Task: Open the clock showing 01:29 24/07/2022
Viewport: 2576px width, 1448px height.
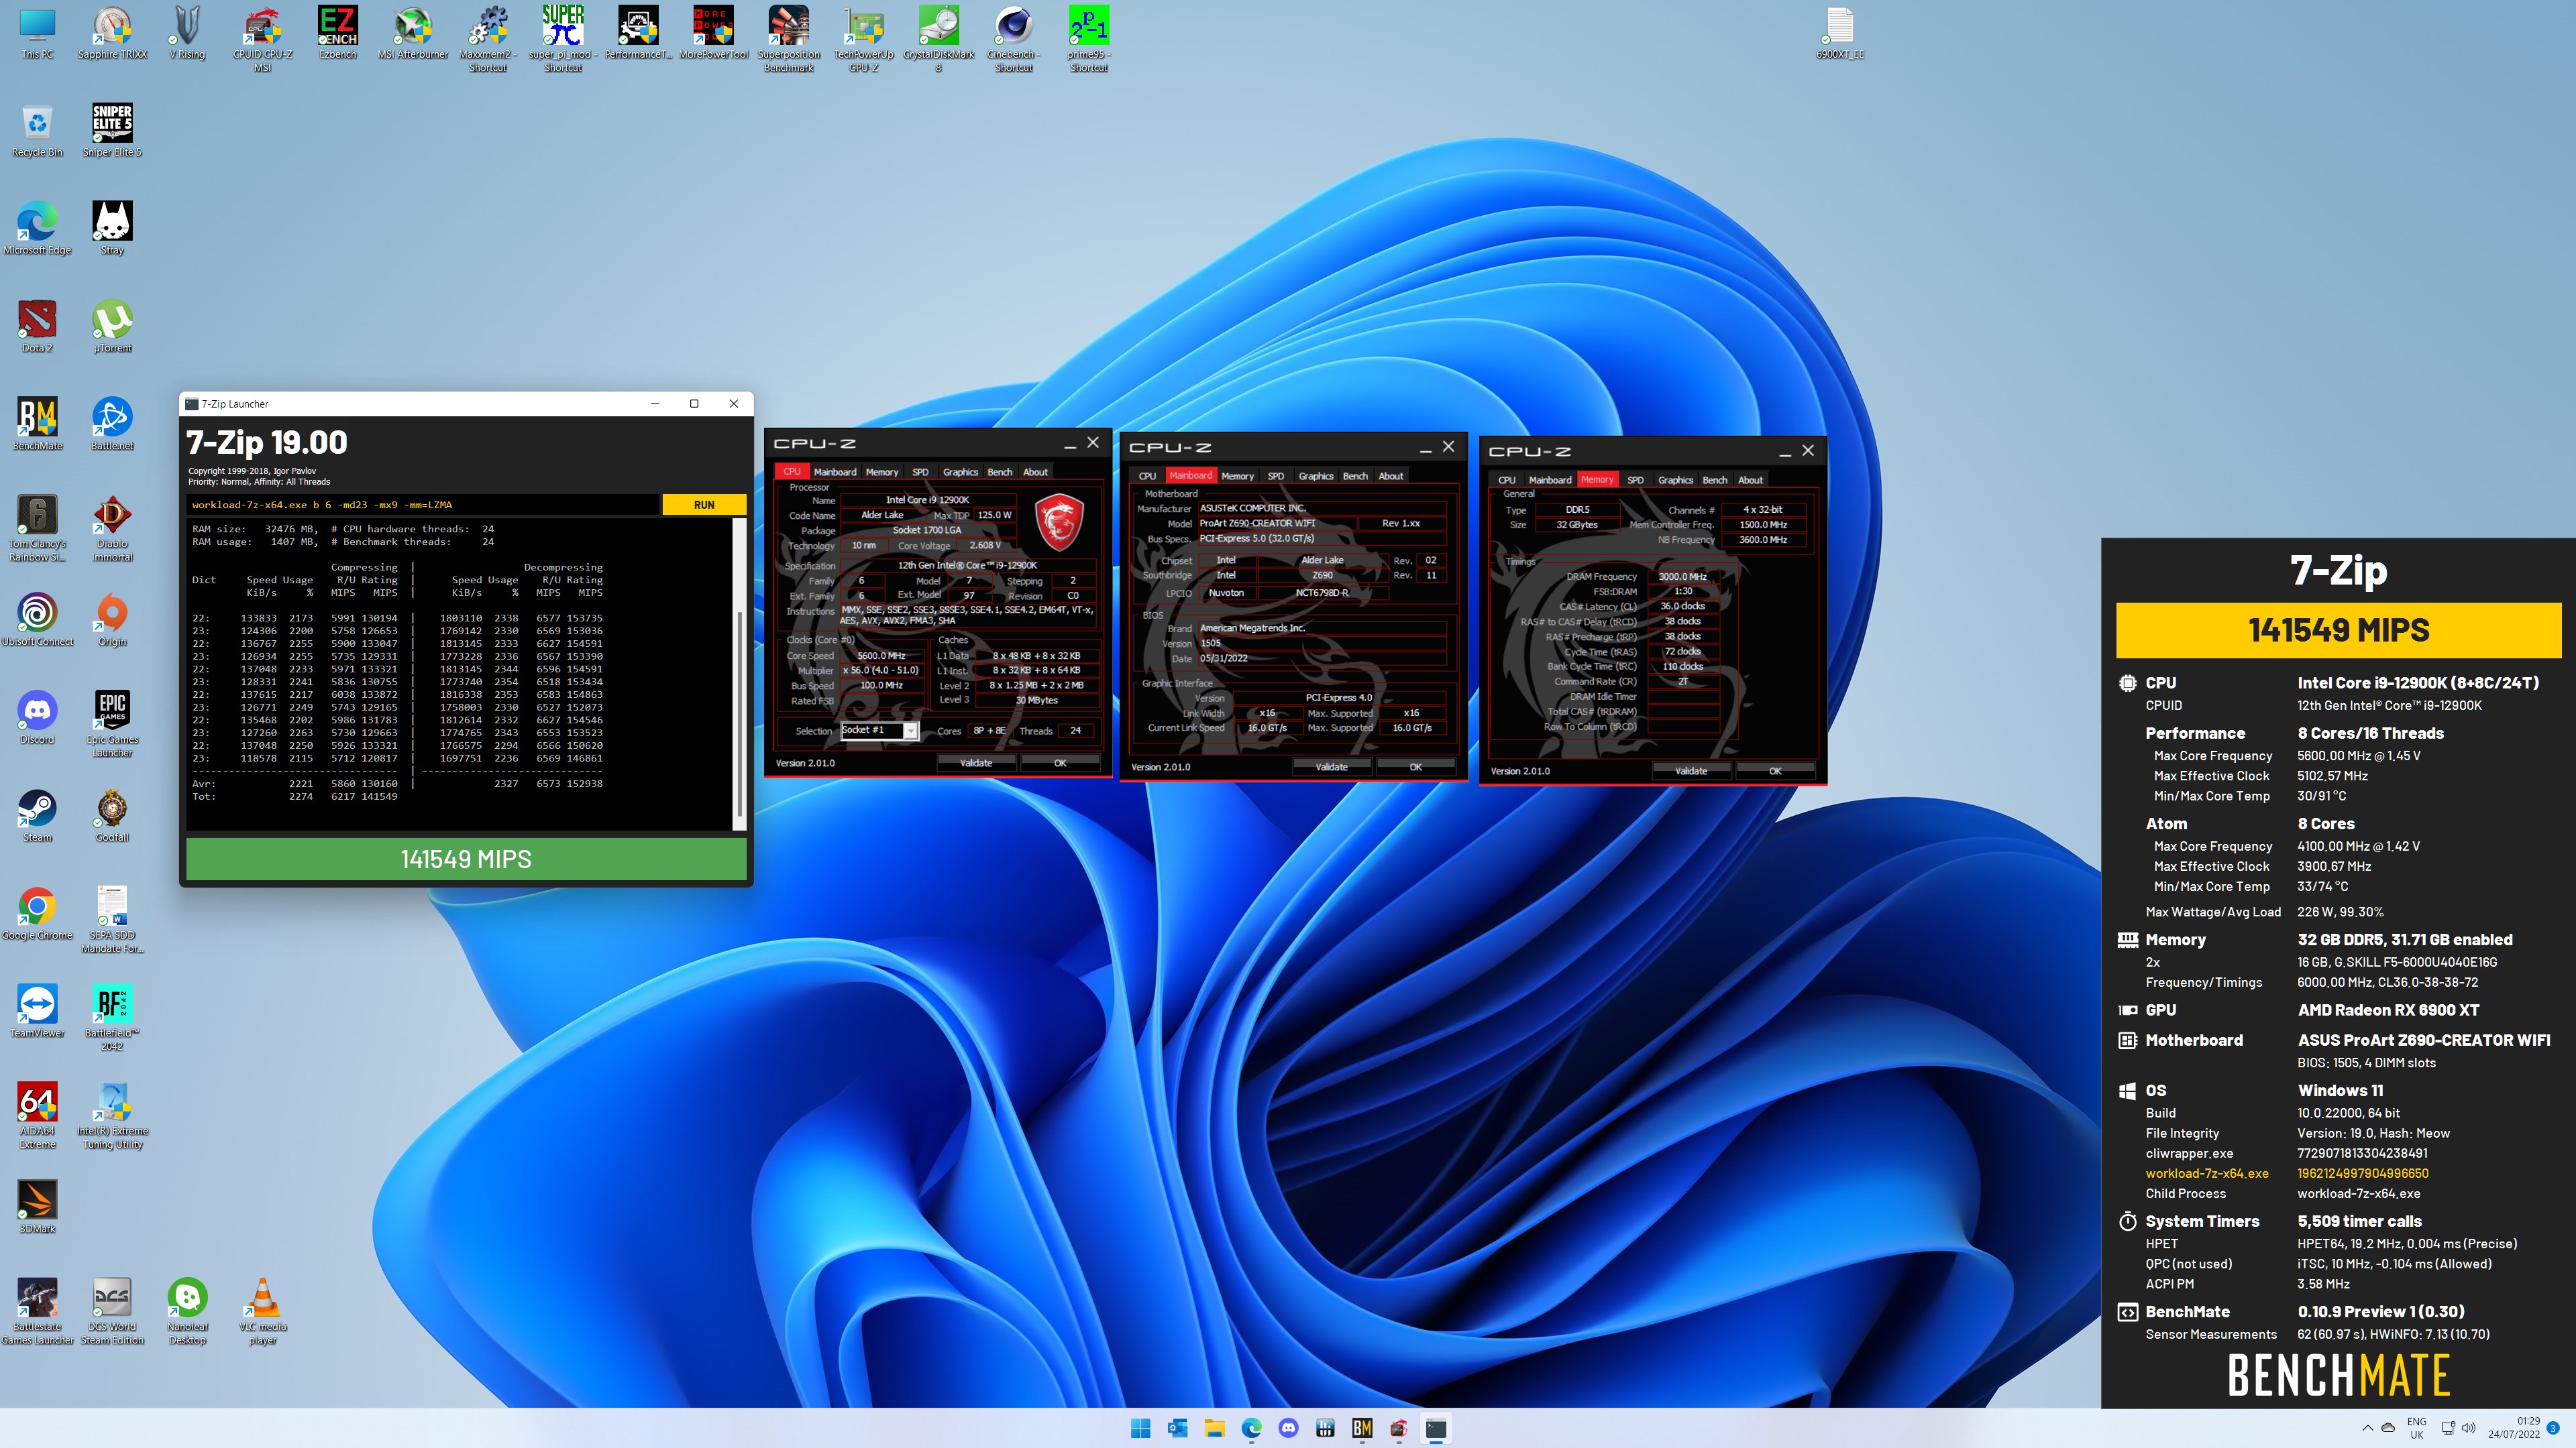Action: click(2513, 1427)
